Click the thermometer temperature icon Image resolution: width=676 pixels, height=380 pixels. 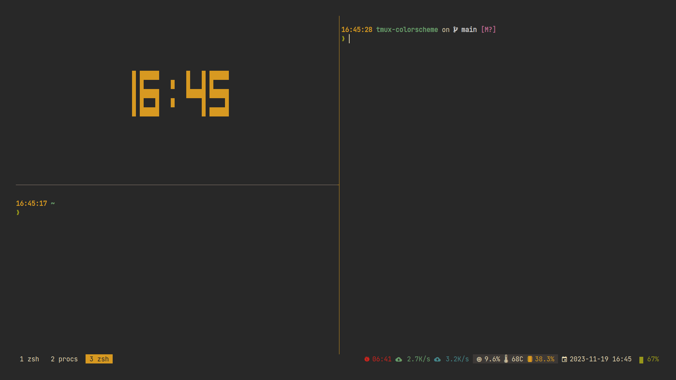(506, 359)
